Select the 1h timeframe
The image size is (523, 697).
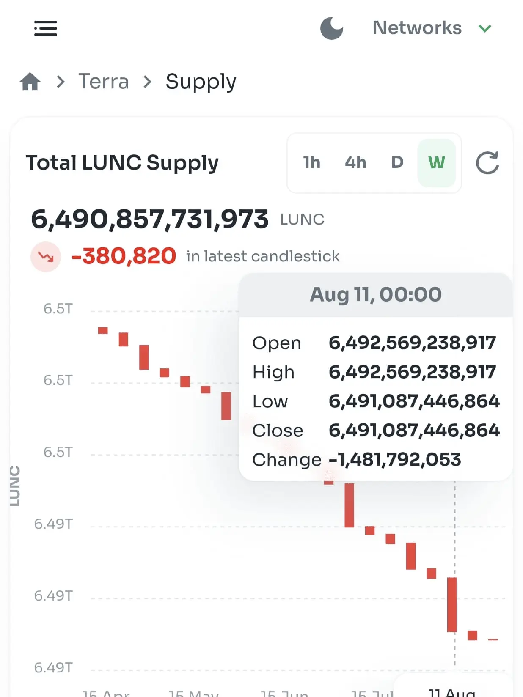[x=312, y=162]
